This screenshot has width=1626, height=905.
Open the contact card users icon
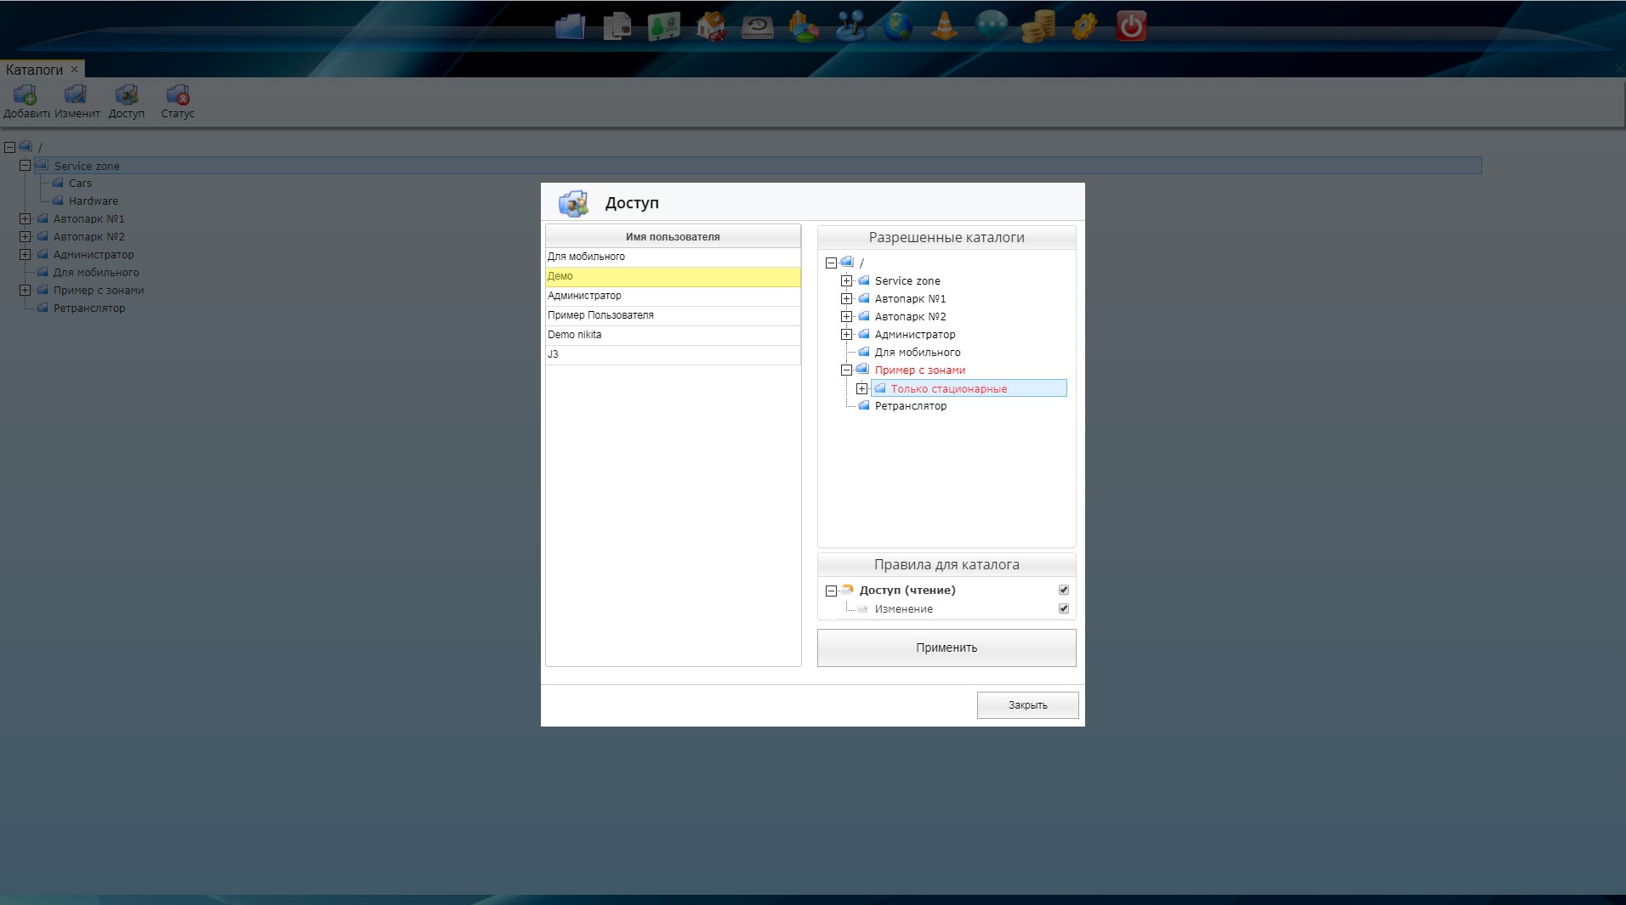click(663, 26)
